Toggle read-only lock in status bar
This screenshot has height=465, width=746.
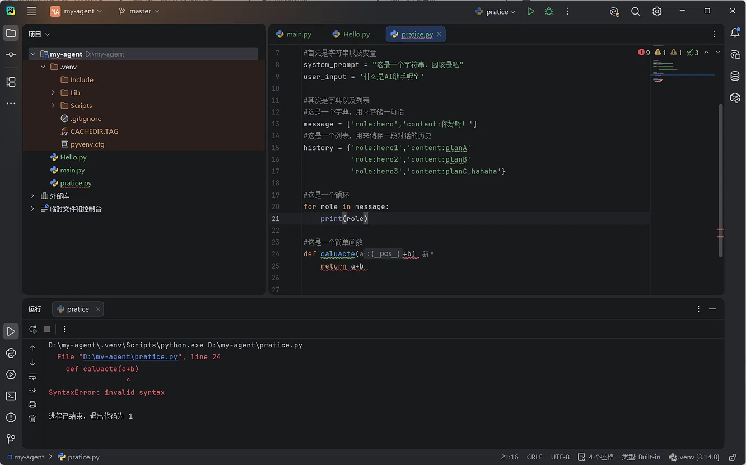733,457
